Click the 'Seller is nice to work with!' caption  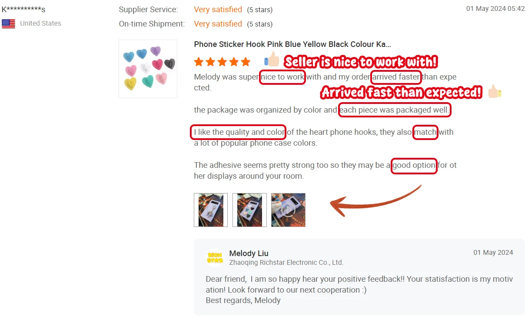tap(360, 62)
